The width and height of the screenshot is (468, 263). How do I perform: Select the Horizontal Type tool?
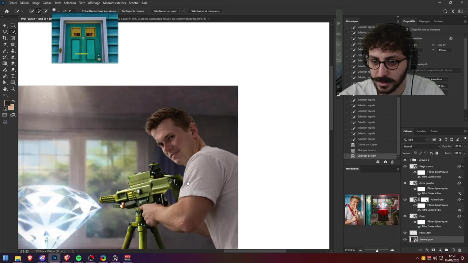pyautogui.click(x=13, y=76)
